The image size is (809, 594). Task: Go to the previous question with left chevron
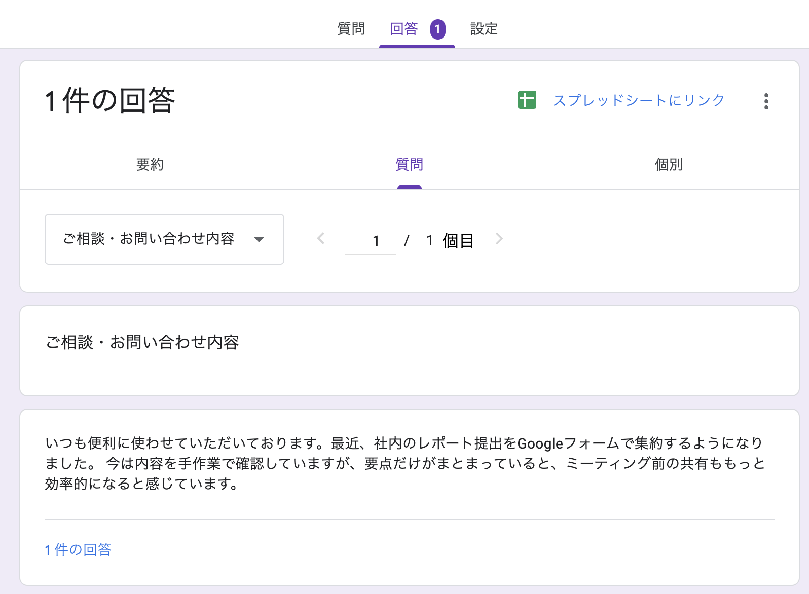(x=321, y=238)
